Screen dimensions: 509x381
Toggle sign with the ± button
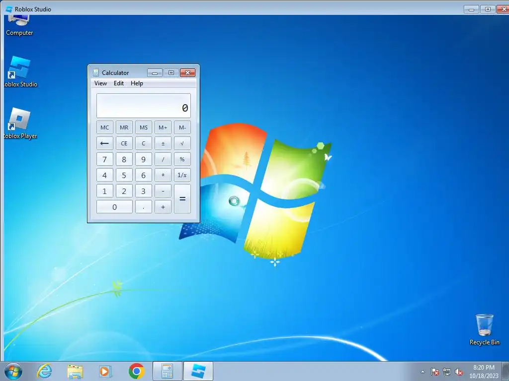coord(163,143)
